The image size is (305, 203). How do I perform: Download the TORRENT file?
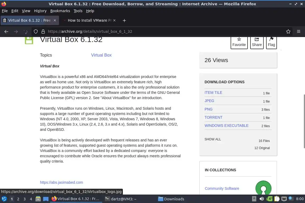pos(213,117)
